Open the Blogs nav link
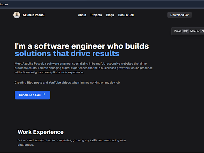The height and width of the screenshot is (153, 204). coord(110,15)
